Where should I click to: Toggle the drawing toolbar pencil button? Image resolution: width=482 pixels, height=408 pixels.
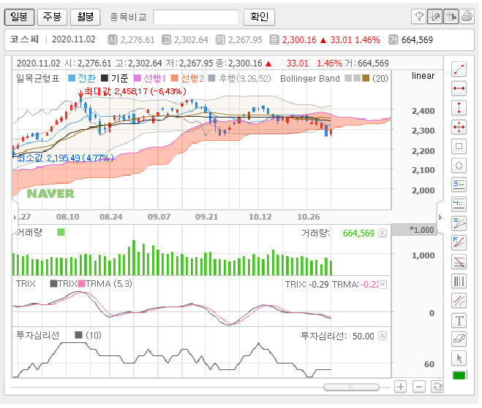click(x=434, y=16)
